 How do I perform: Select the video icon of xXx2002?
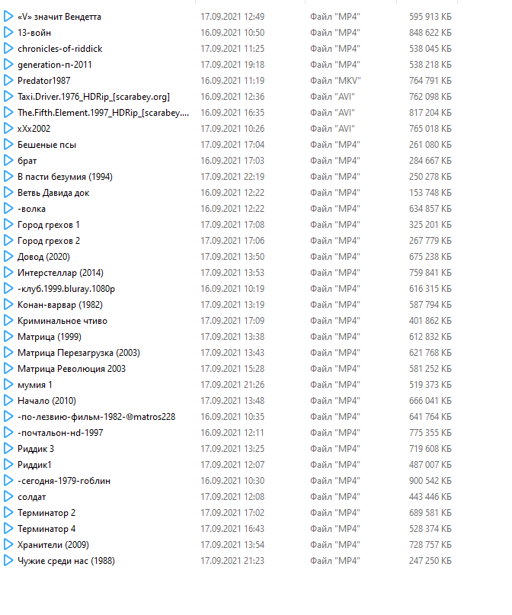click(x=8, y=129)
